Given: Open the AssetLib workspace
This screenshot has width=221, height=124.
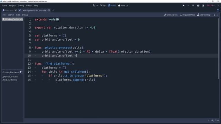Looking at the screenshot, I should pos(123,6).
